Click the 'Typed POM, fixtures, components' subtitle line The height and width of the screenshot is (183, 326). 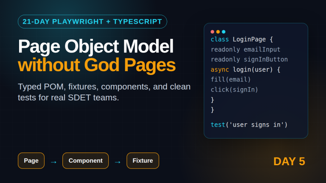point(104,87)
